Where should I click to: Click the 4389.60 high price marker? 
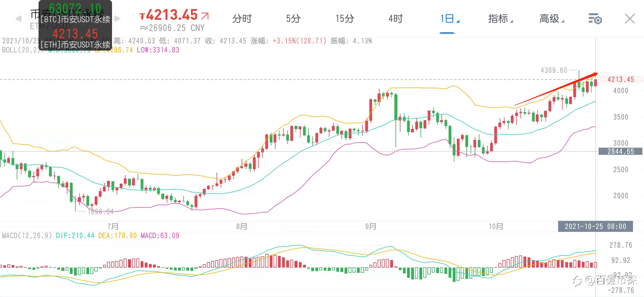click(x=554, y=70)
